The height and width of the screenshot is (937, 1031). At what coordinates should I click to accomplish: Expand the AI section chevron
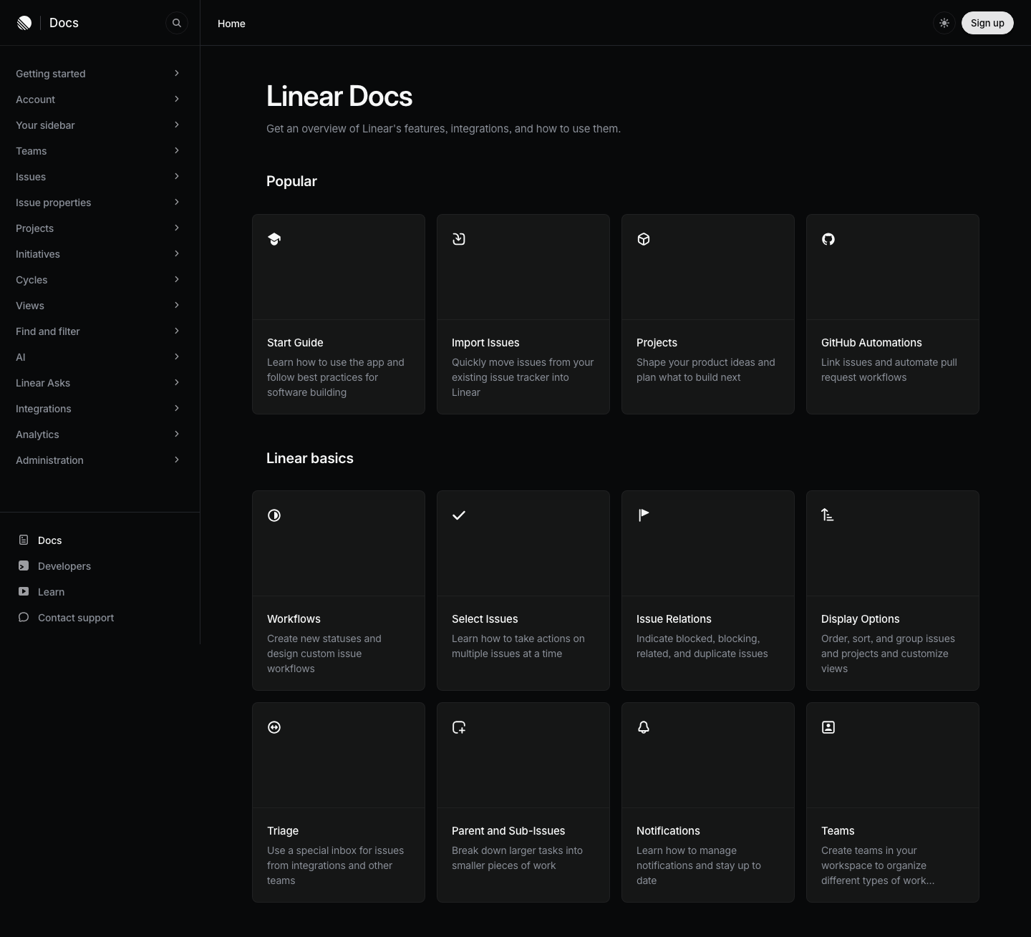click(x=177, y=356)
